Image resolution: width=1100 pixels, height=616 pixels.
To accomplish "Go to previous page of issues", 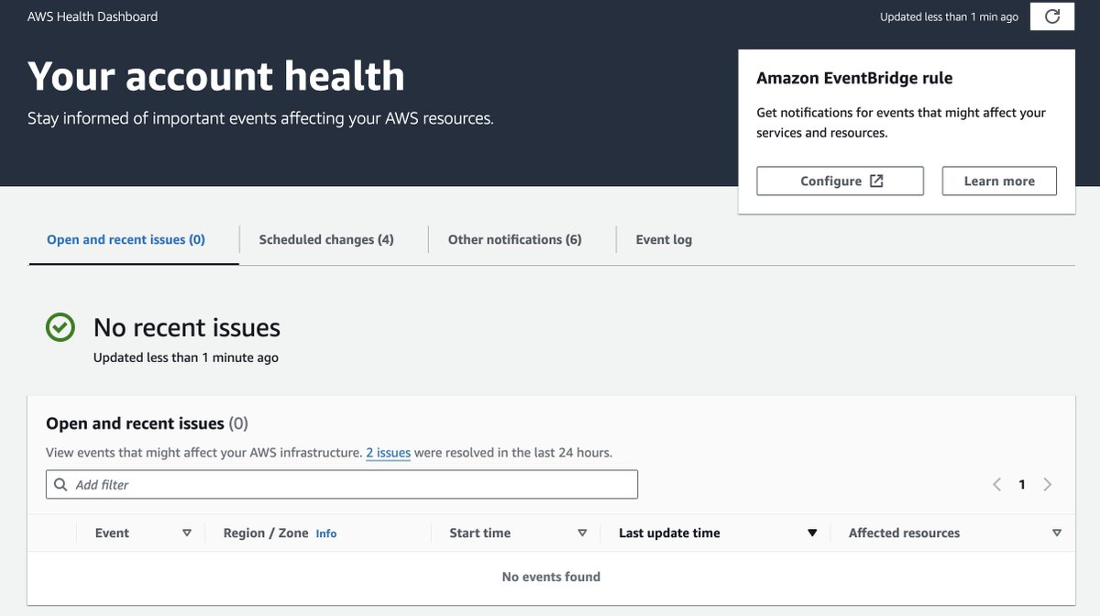I will pos(997,485).
